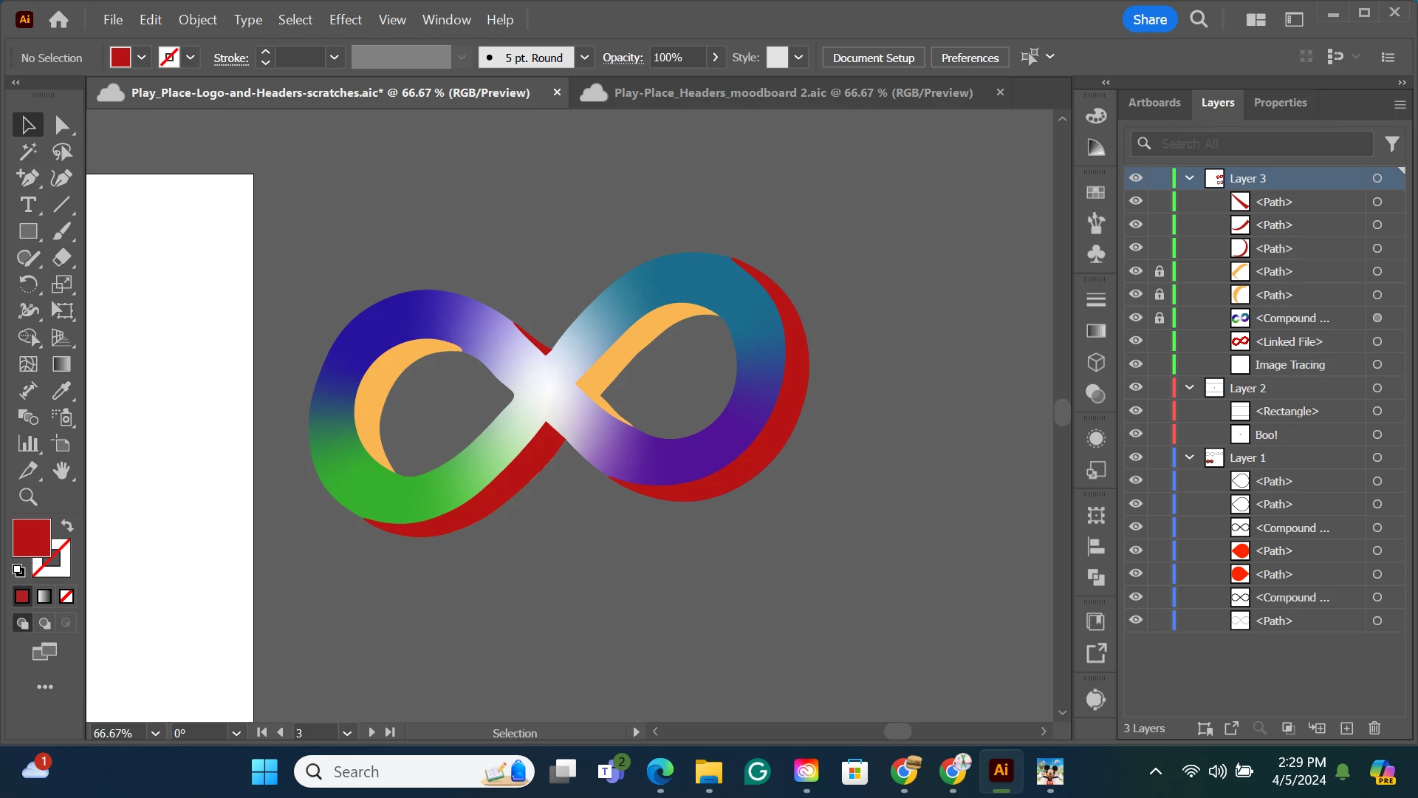Click the Share button

(x=1149, y=20)
